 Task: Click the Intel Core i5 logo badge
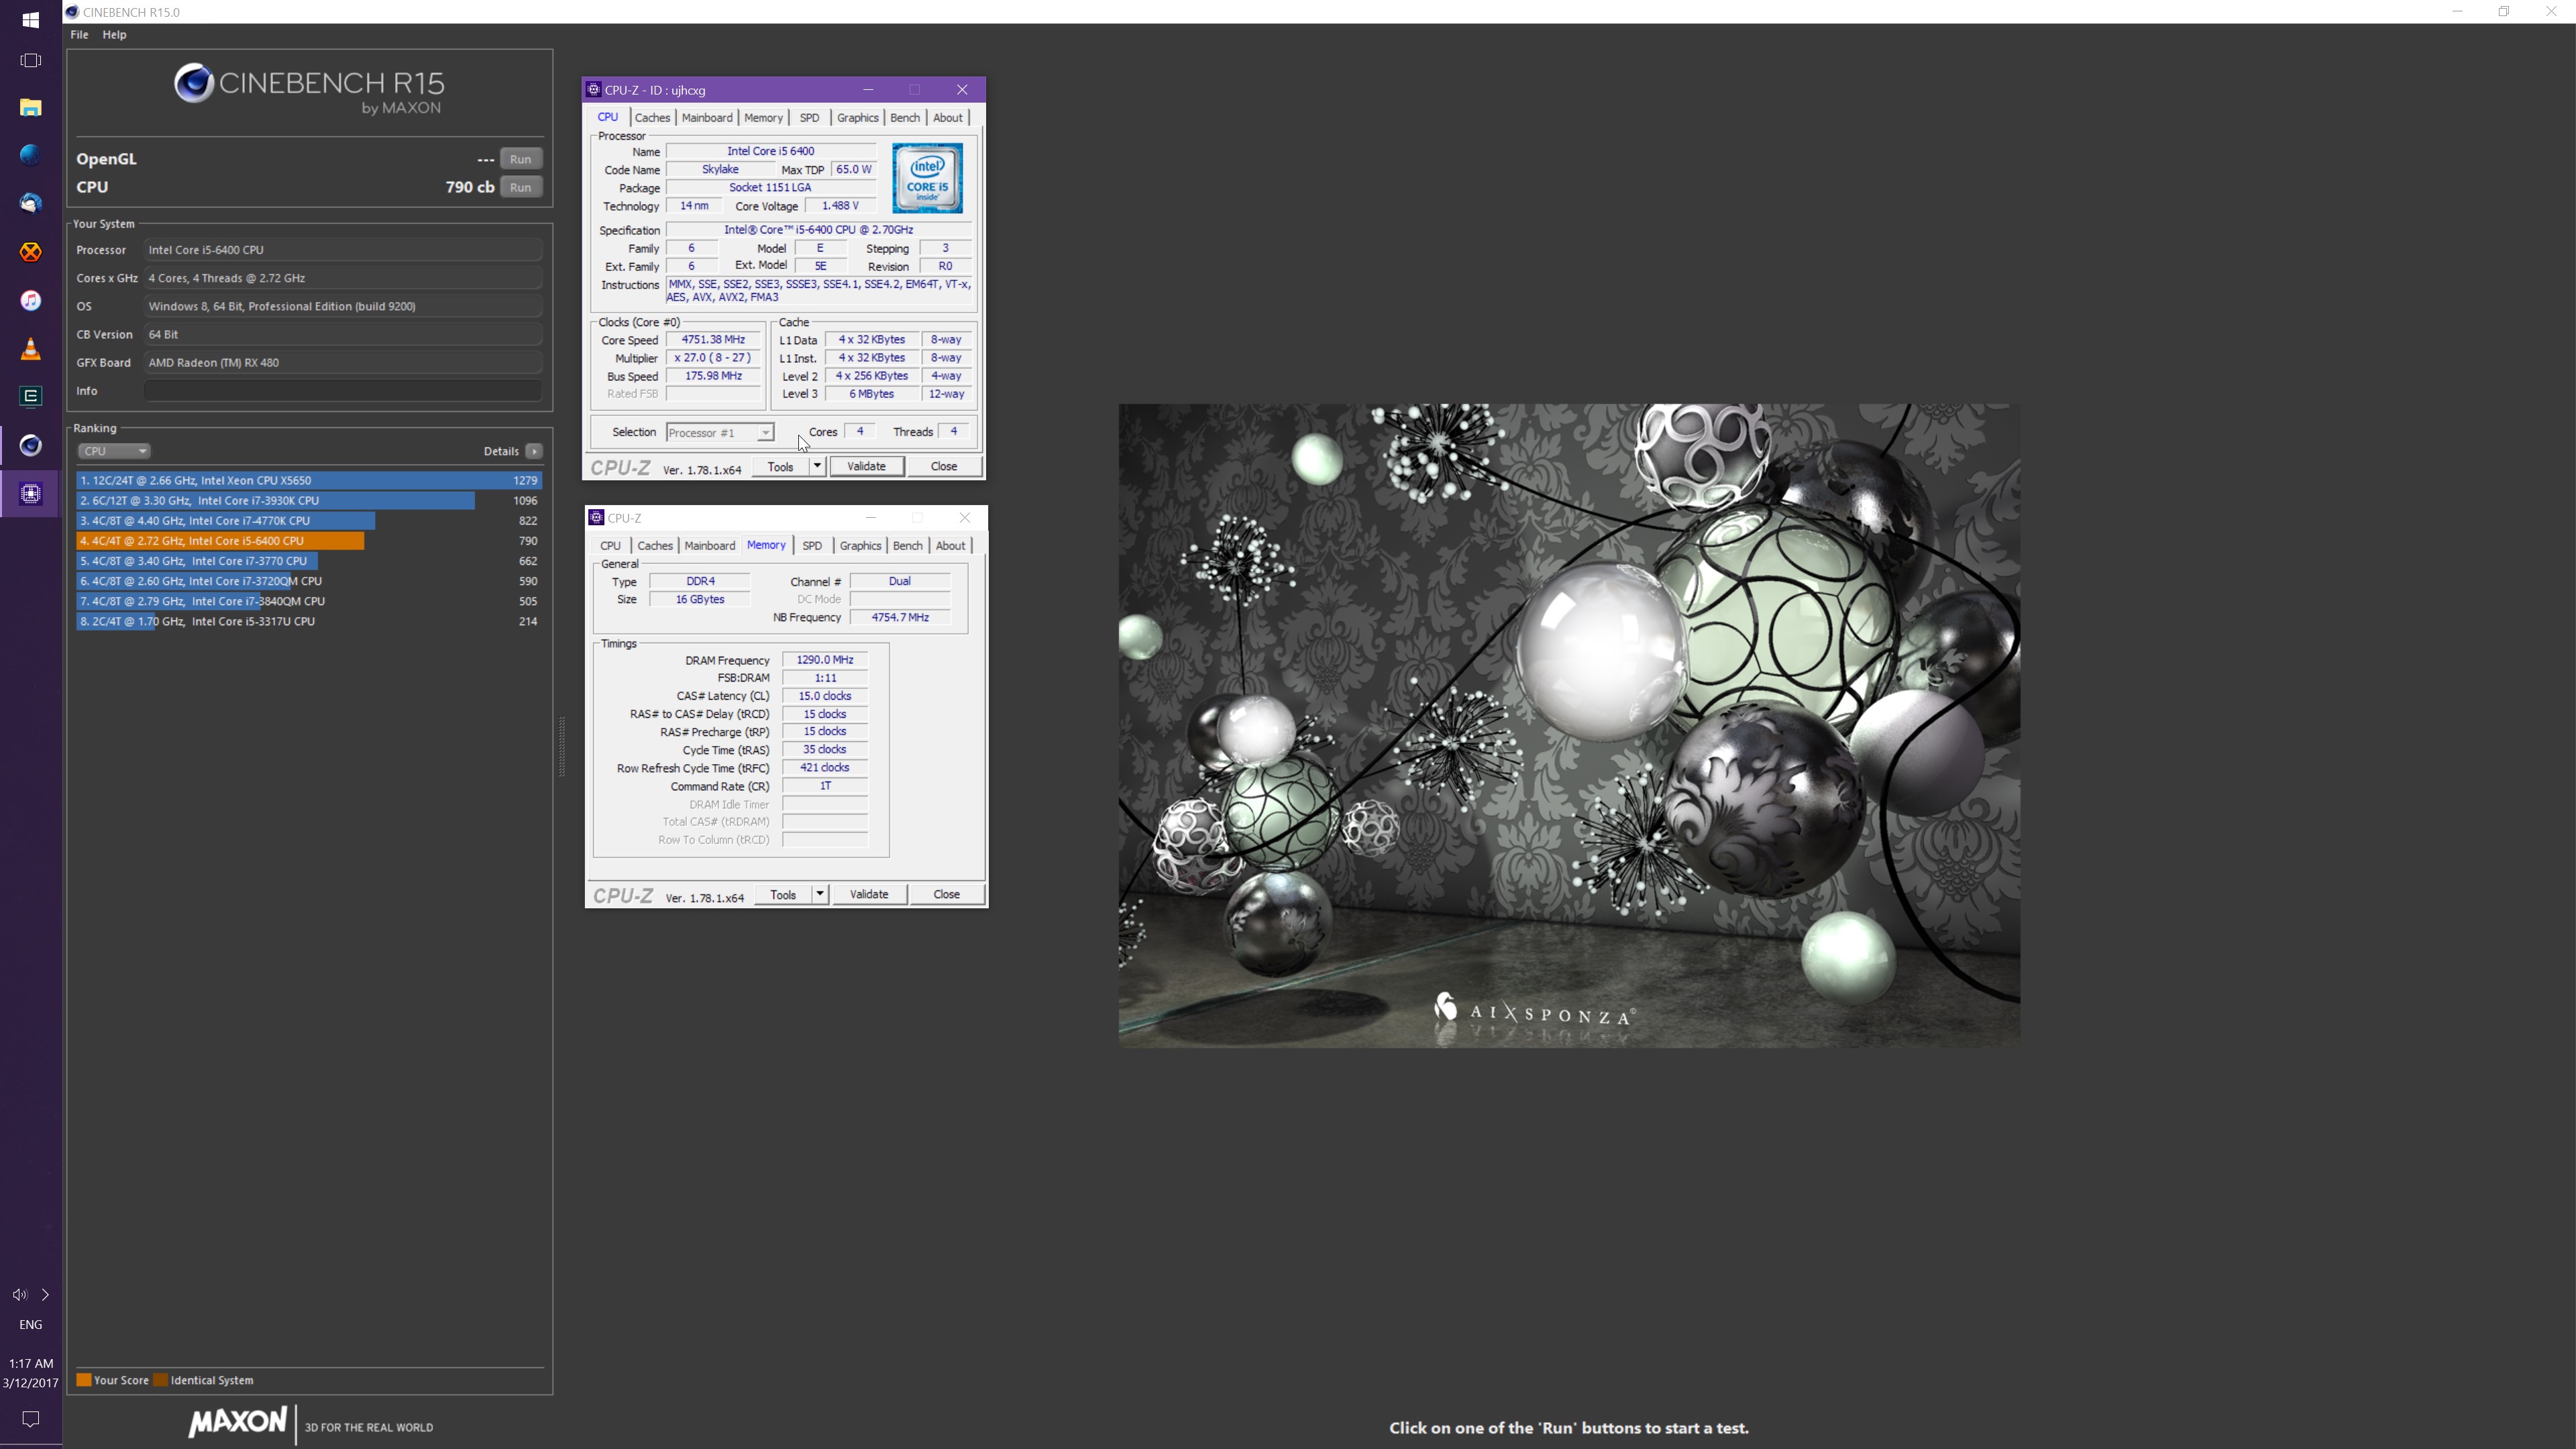pos(927,178)
